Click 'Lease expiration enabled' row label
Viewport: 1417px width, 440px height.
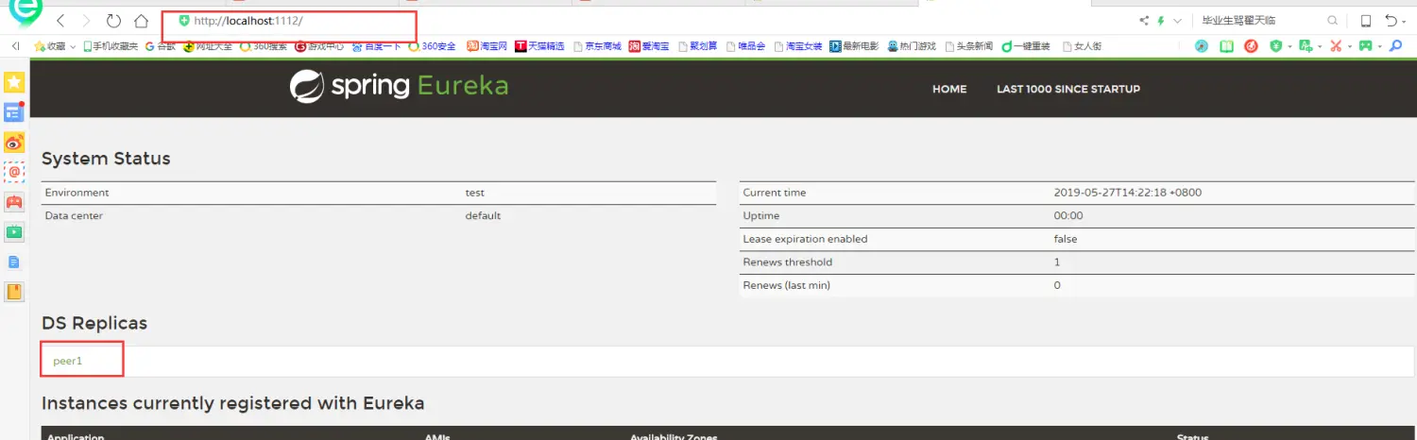point(805,239)
